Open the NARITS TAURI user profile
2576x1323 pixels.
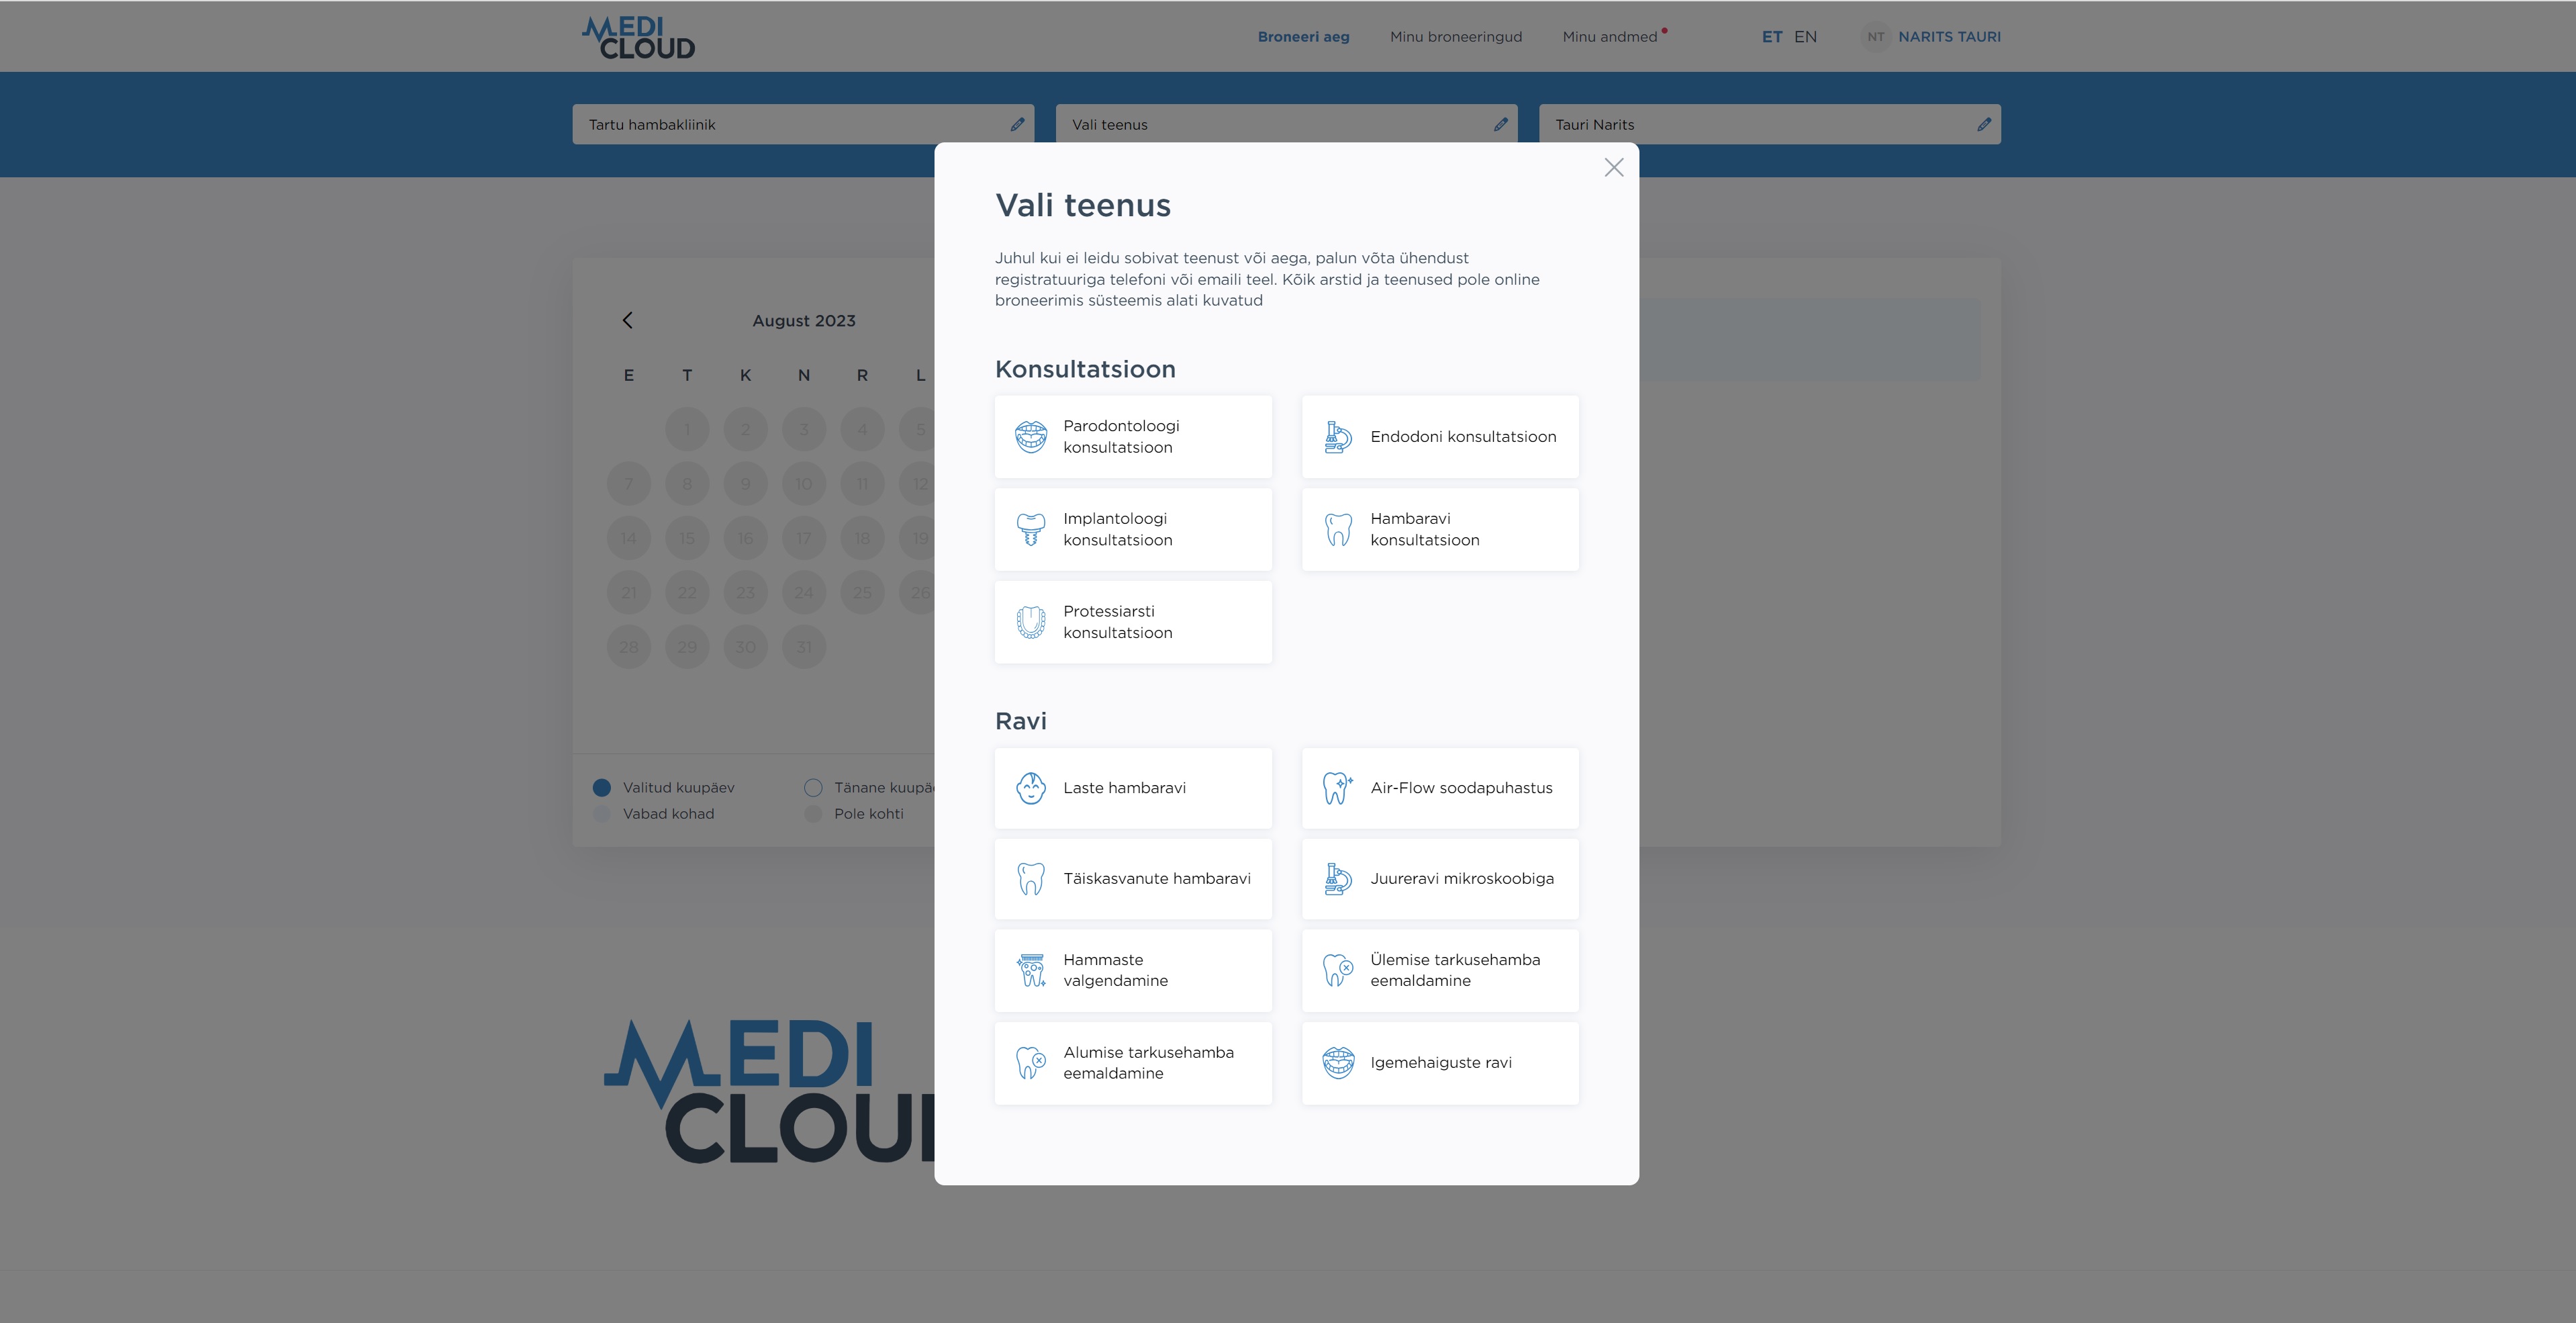click(x=1948, y=37)
